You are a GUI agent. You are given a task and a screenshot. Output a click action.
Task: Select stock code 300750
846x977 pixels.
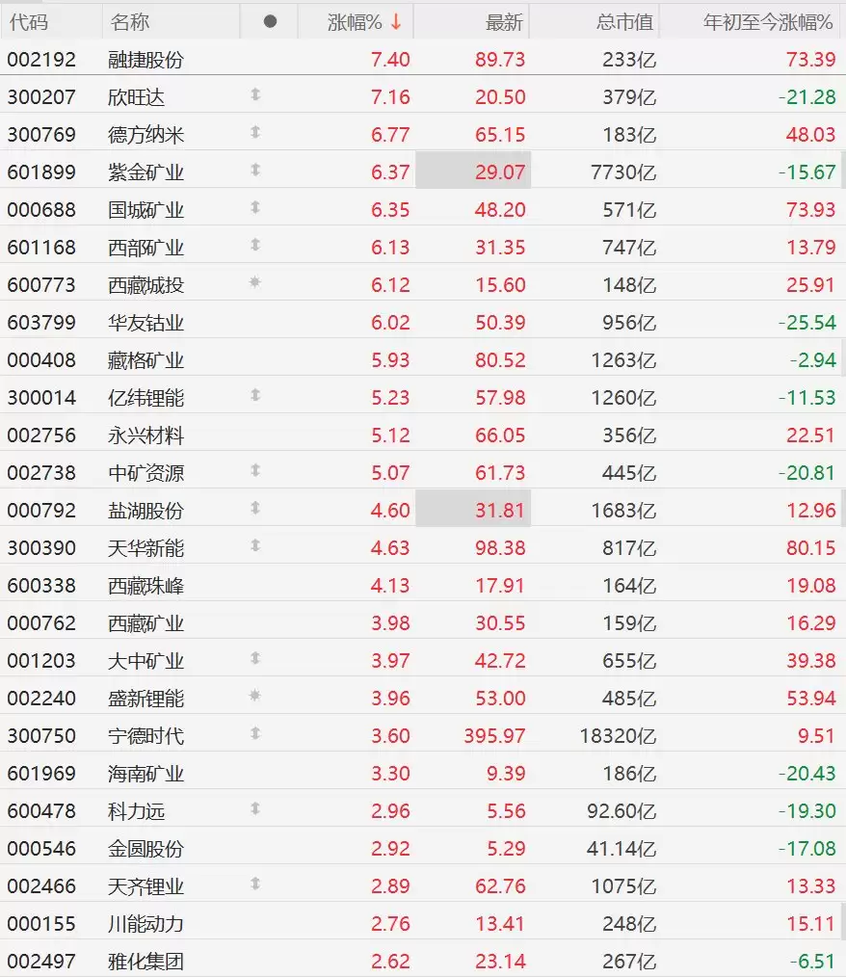tap(41, 736)
